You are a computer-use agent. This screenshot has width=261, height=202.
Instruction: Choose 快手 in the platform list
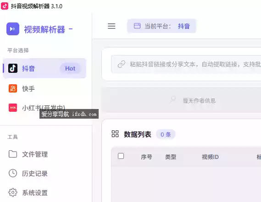(x=44, y=88)
